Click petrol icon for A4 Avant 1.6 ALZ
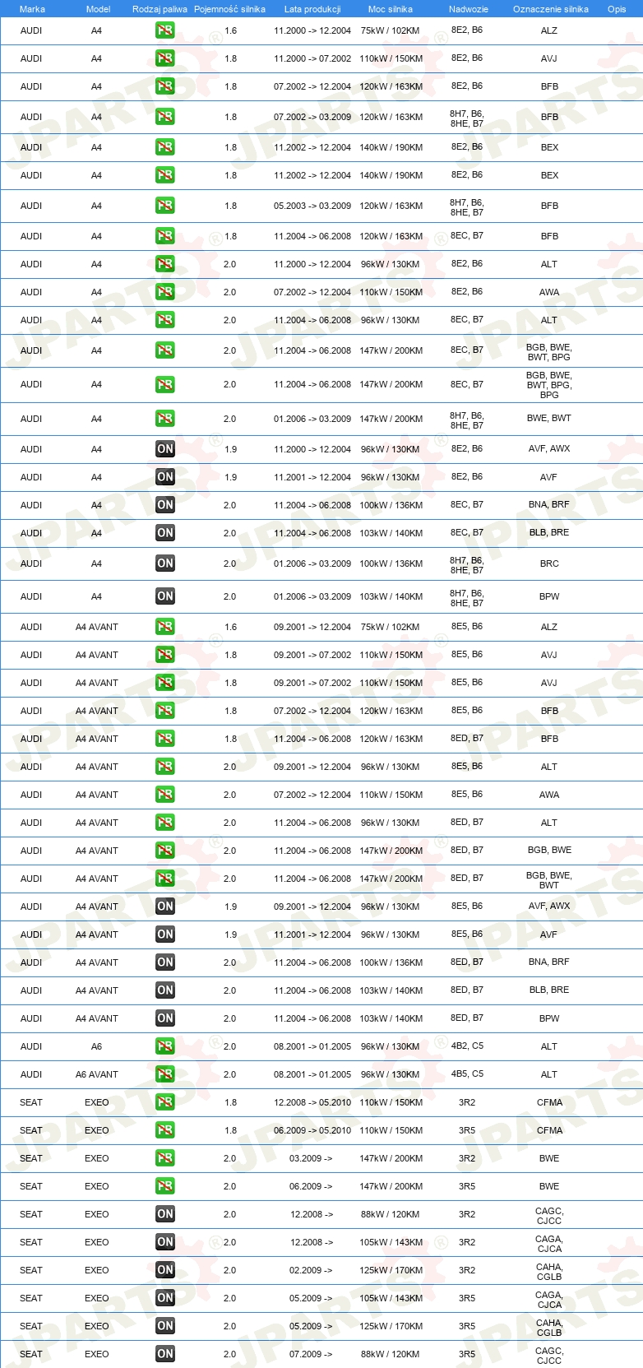 (165, 627)
